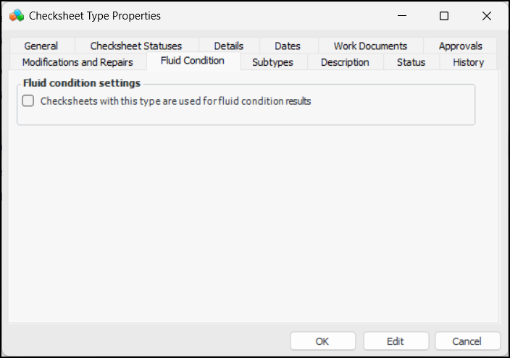The height and width of the screenshot is (358, 510).
Task: Click the Edit button
Action: (396, 341)
